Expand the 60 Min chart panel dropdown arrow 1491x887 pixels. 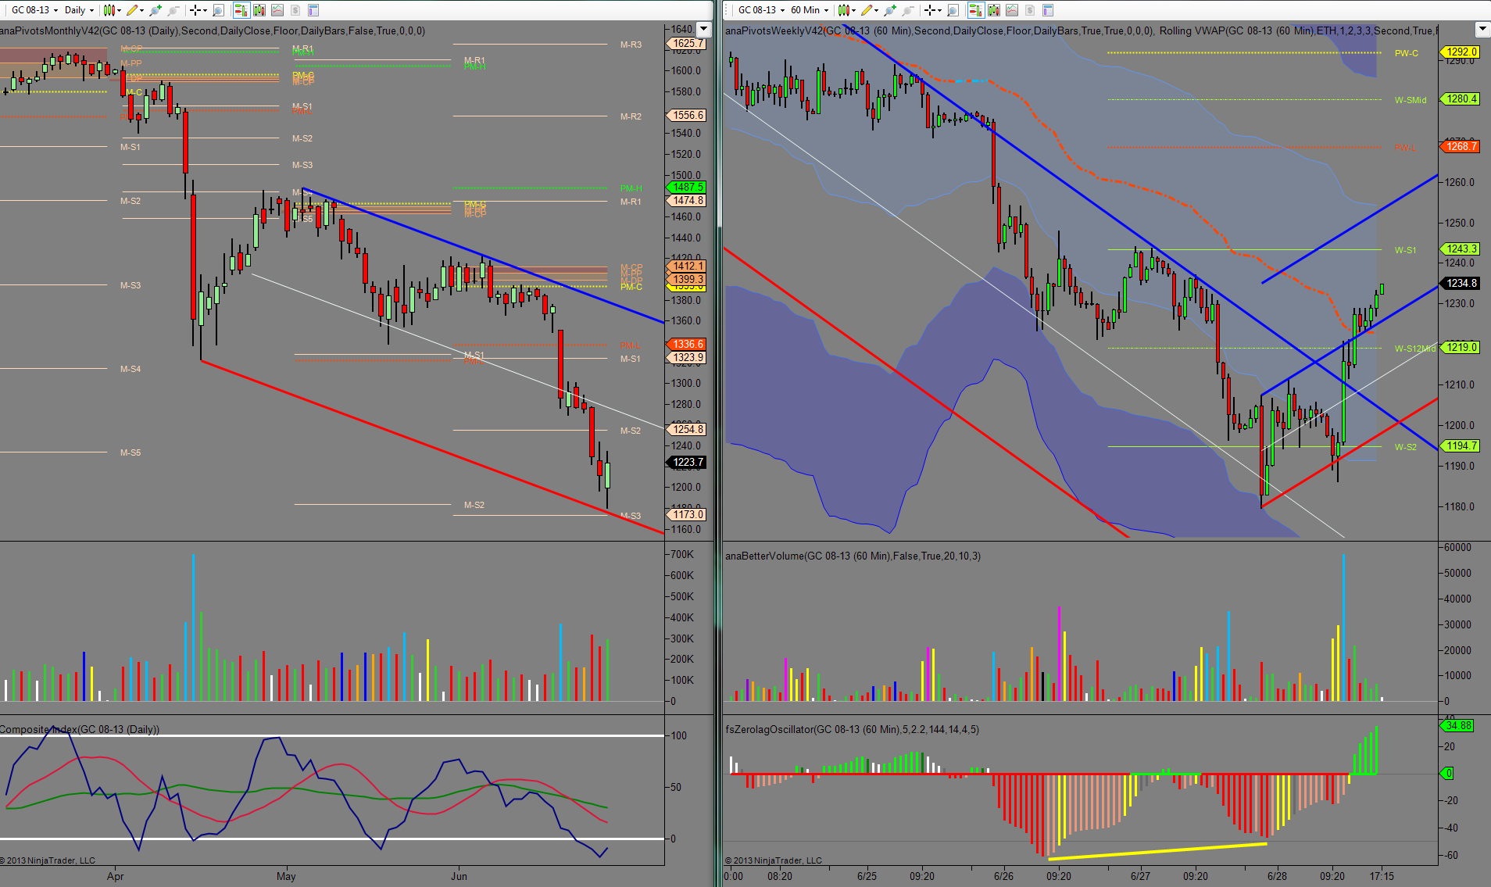coord(1482,30)
